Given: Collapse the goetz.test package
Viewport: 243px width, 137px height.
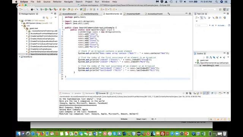Looking at the screenshot, I should pyautogui.click(x=24, y=28).
